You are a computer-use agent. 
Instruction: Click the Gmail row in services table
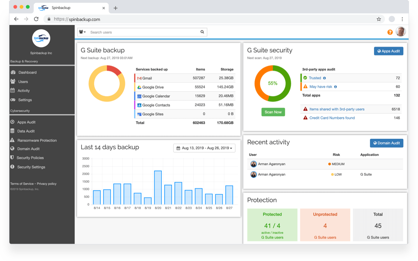coord(184,78)
